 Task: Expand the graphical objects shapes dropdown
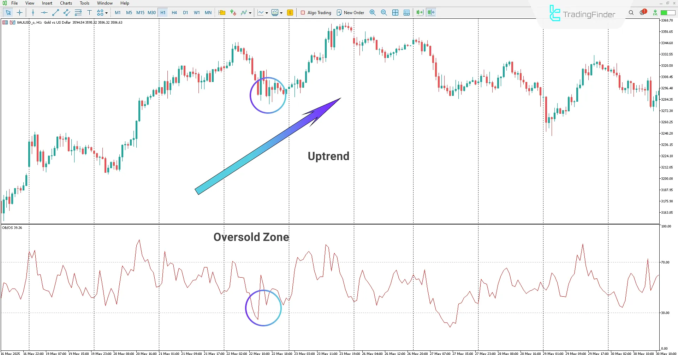[106, 13]
